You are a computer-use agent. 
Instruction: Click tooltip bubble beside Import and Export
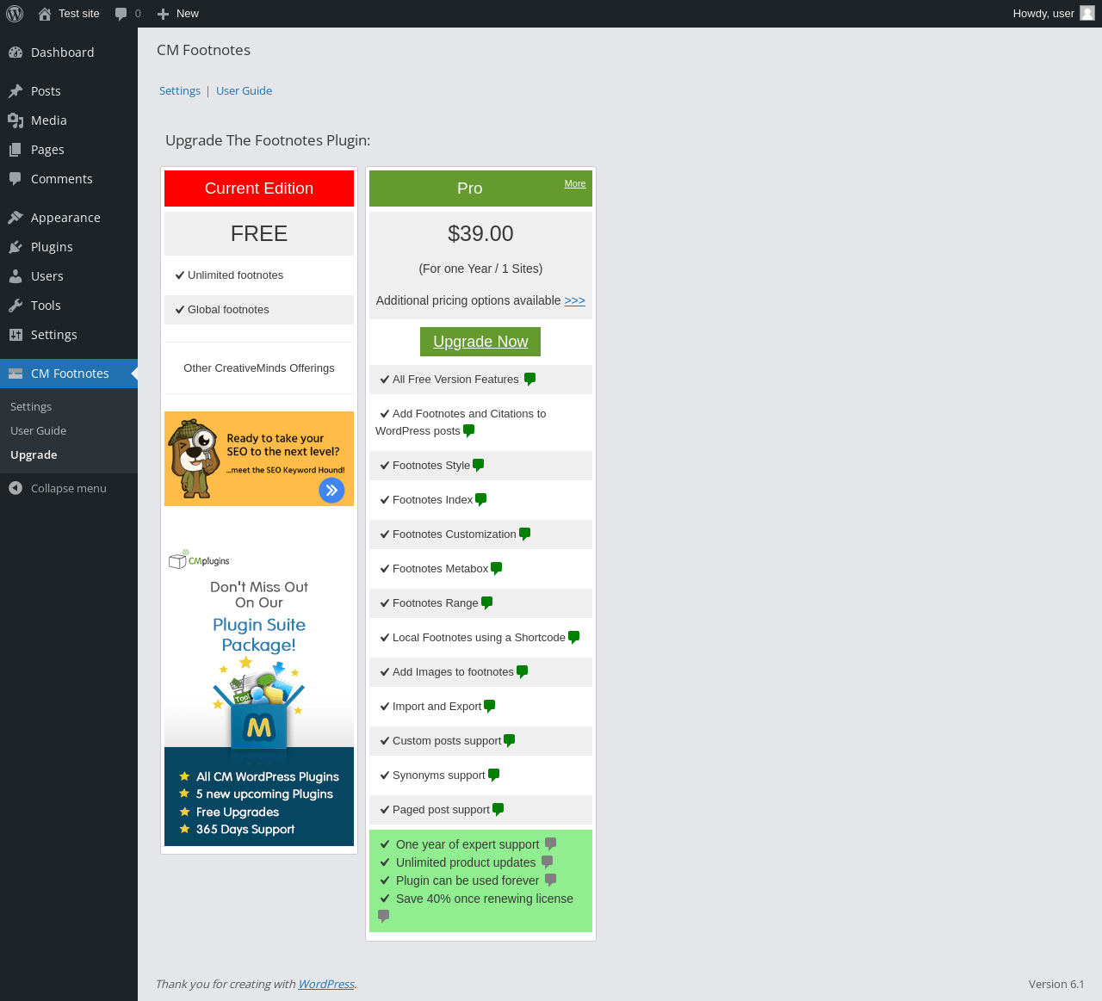490,707
